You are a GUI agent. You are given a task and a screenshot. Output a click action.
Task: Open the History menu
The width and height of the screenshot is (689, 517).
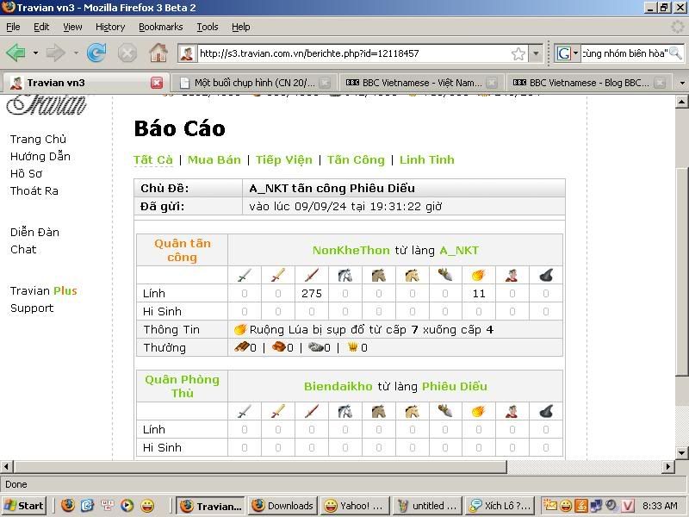[110, 27]
